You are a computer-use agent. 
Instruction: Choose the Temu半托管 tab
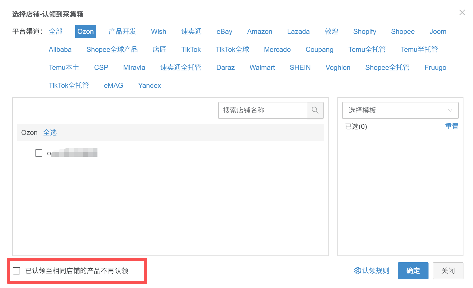point(419,49)
